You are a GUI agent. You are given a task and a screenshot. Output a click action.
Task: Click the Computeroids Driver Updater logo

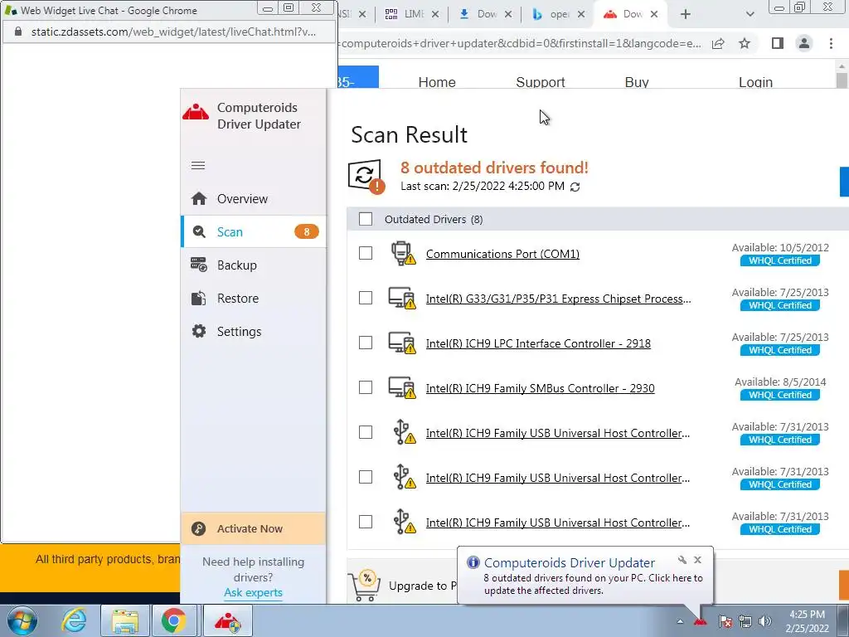[x=196, y=112]
